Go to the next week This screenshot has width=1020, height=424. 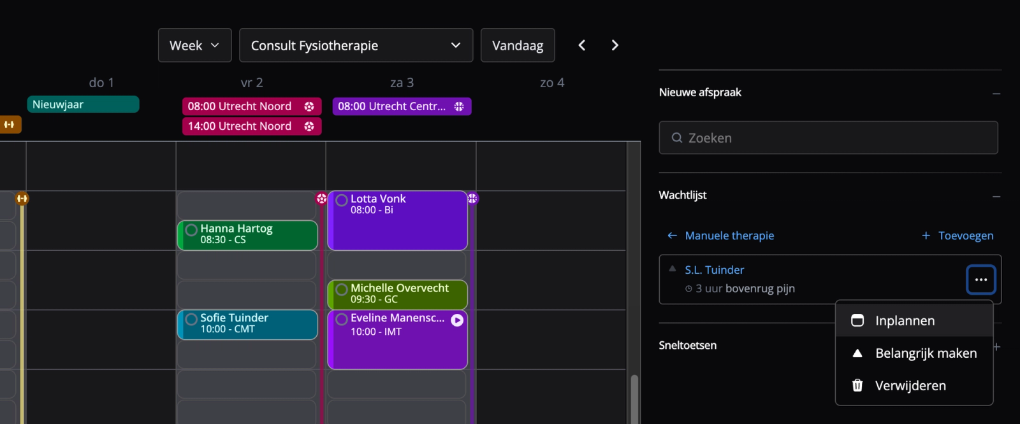615,45
